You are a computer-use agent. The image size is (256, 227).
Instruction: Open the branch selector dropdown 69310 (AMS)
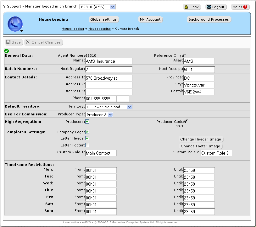98,7
